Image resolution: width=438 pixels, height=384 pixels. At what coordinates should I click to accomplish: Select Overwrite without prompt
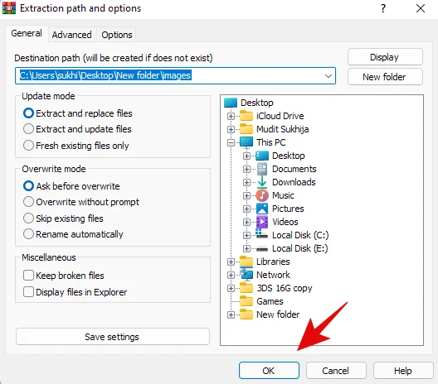point(81,202)
